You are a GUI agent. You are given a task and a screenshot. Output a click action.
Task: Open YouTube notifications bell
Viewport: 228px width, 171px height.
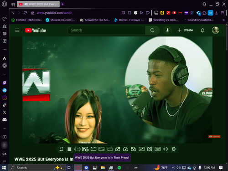(202, 30)
